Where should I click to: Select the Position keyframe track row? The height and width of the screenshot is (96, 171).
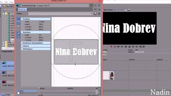click(27, 91)
